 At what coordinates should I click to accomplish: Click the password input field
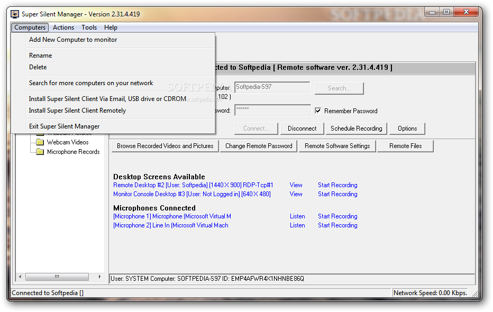coord(272,111)
